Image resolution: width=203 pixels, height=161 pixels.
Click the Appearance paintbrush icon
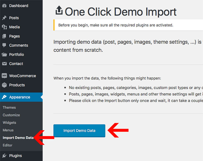coord(4,97)
